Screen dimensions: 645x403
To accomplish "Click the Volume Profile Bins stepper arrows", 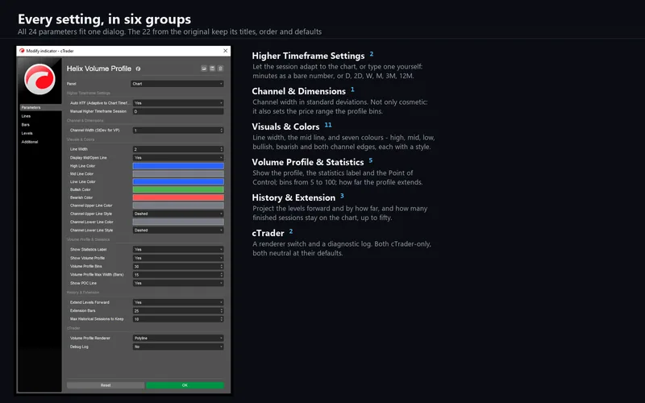I will [222, 267].
